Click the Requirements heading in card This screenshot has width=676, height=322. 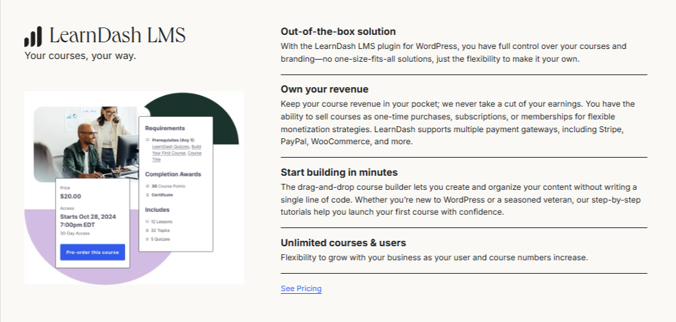click(x=164, y=128)
